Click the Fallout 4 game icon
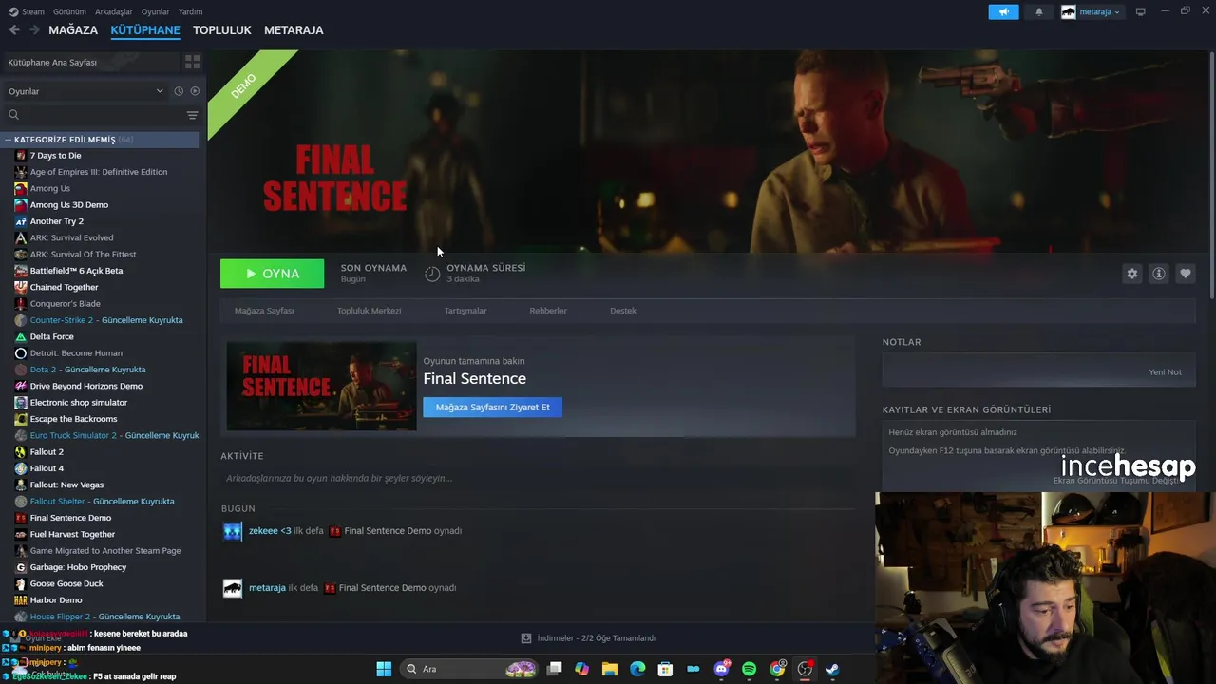 coord(21,468)
